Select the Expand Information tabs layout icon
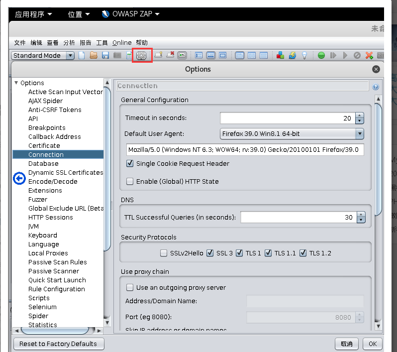 tap(210, 55)
